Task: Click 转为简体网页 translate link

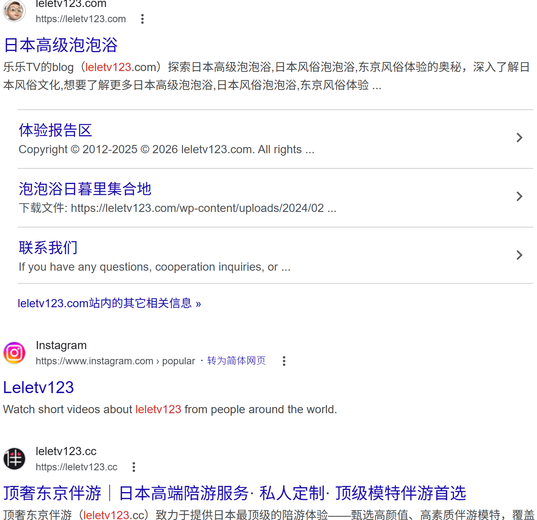Action: point(236,361)
